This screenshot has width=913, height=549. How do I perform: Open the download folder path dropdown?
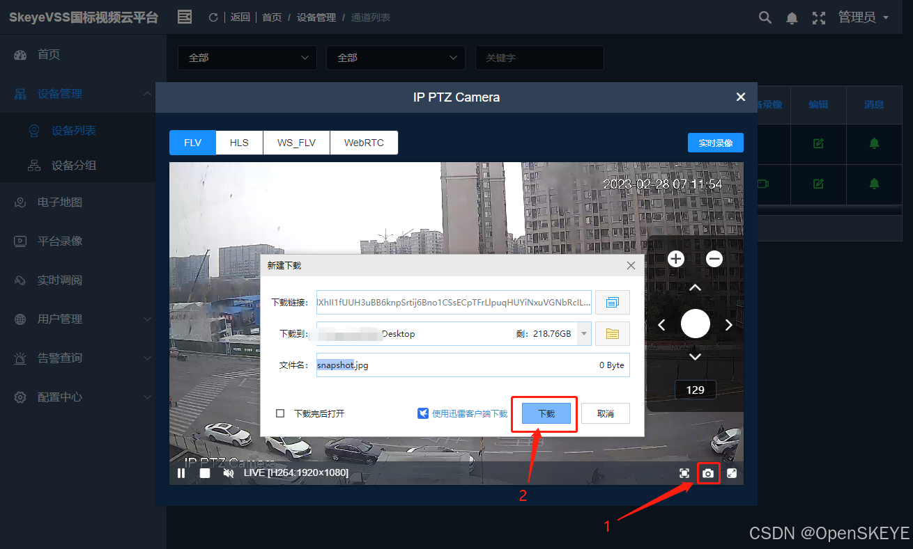584,334
